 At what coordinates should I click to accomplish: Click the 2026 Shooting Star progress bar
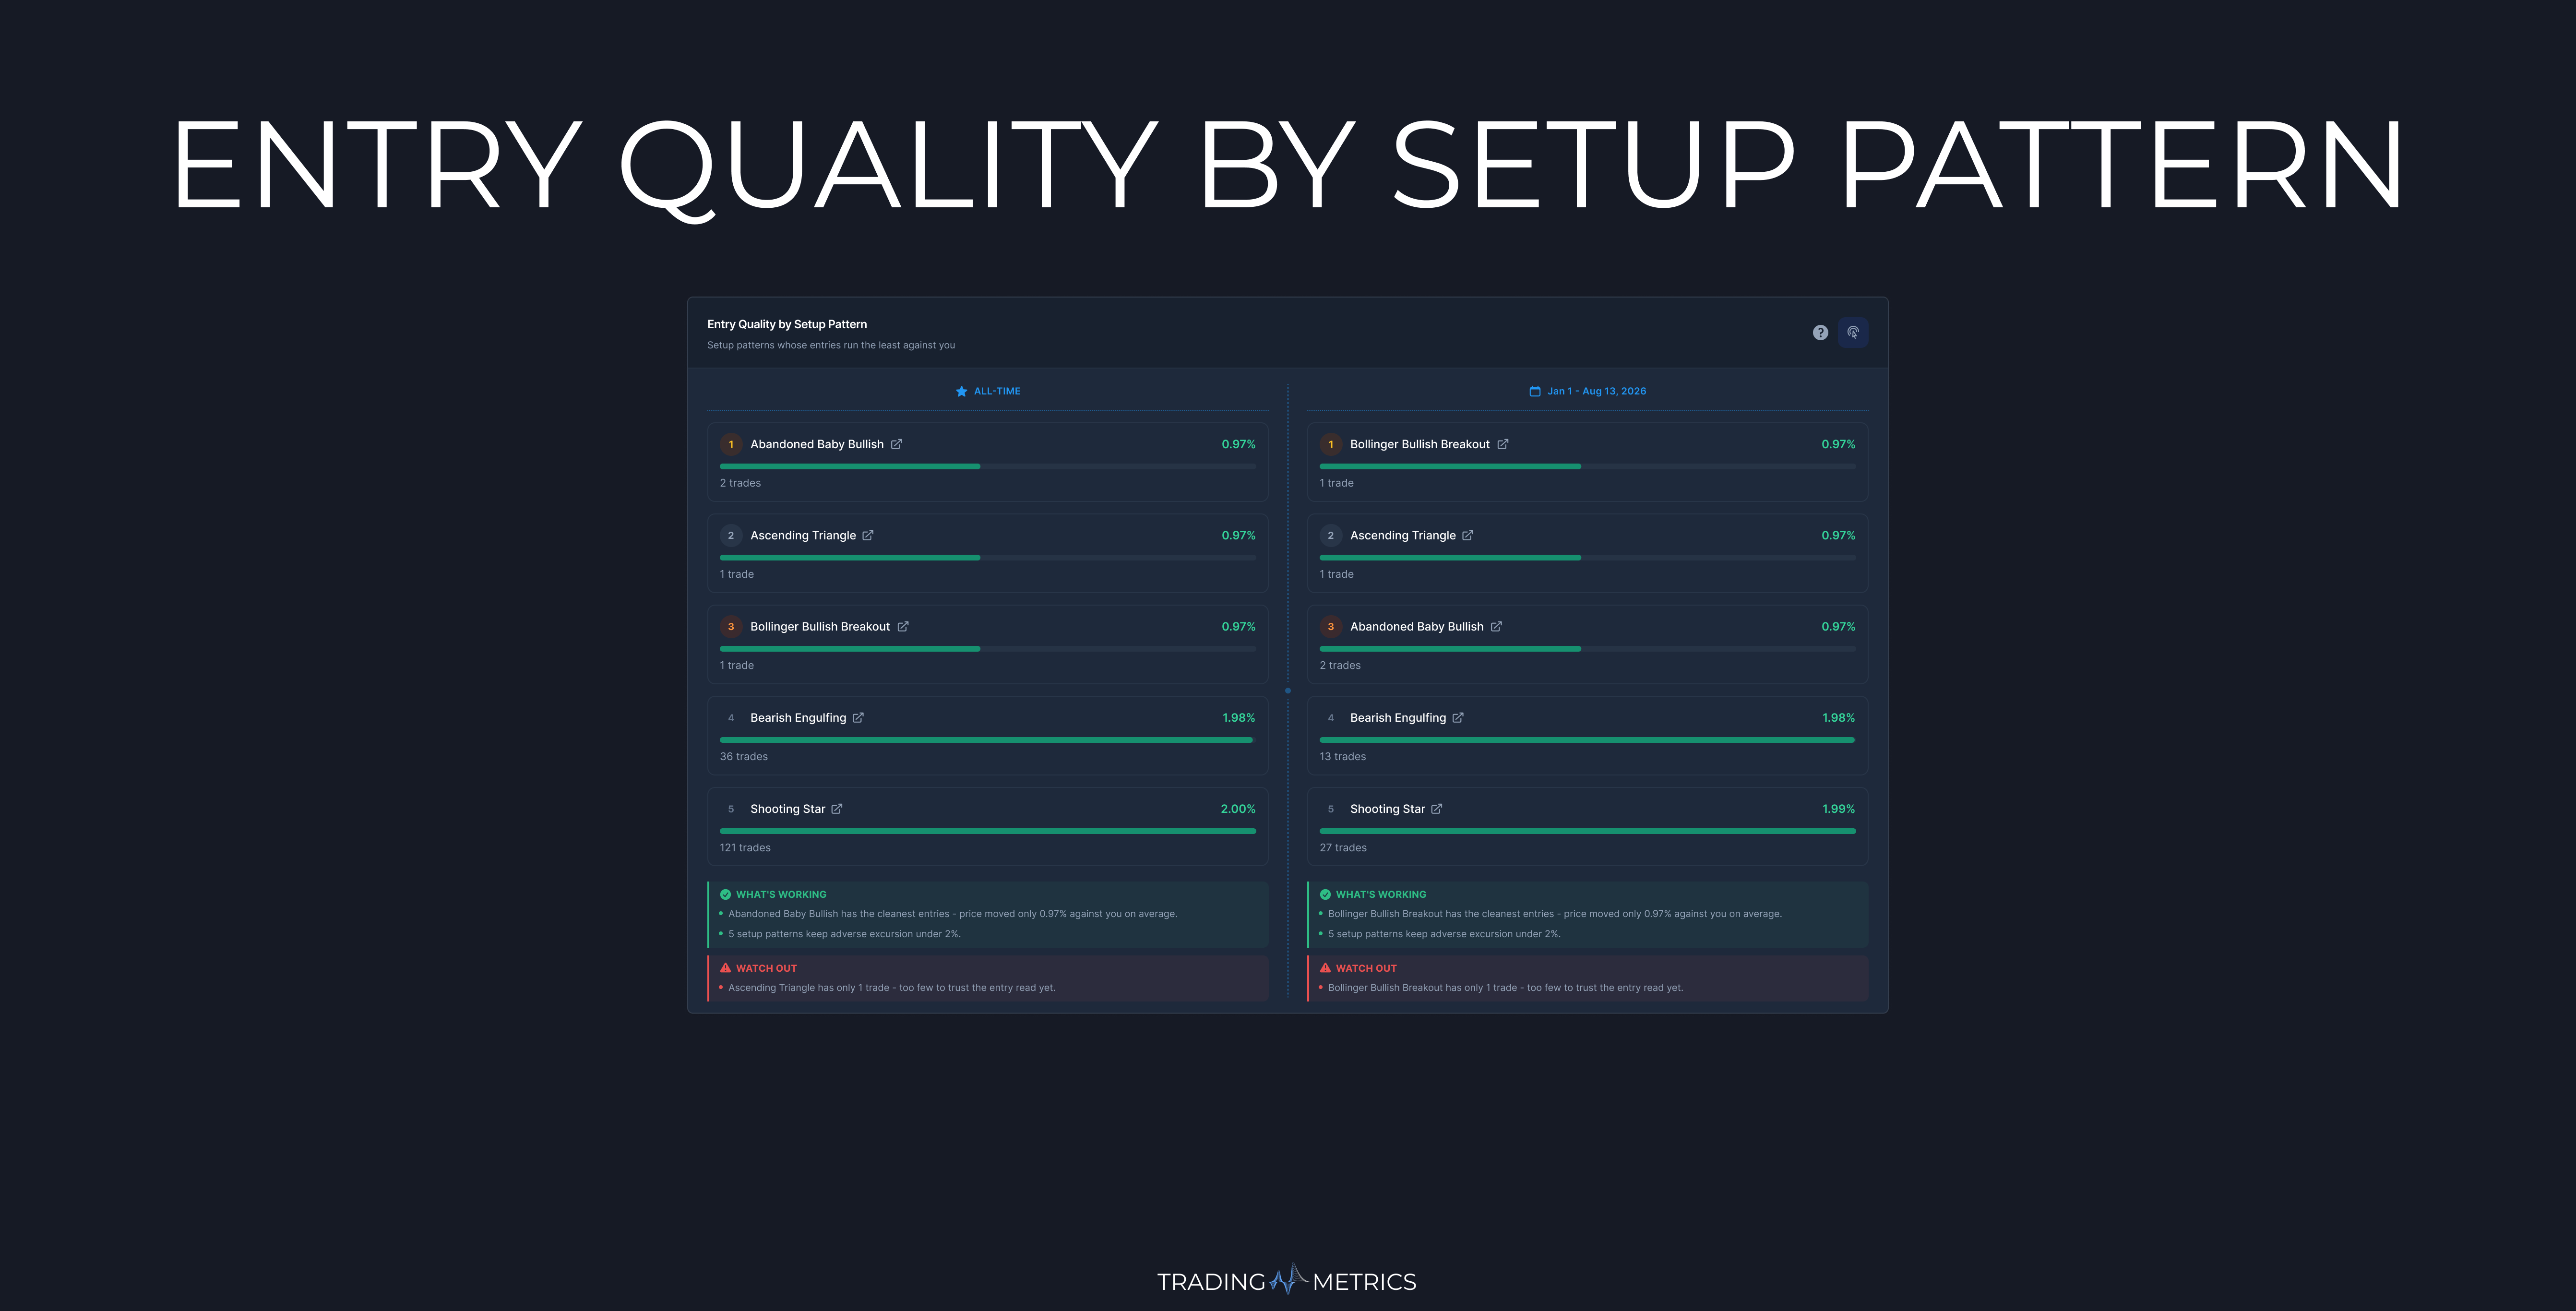[x=1588, y=831]
